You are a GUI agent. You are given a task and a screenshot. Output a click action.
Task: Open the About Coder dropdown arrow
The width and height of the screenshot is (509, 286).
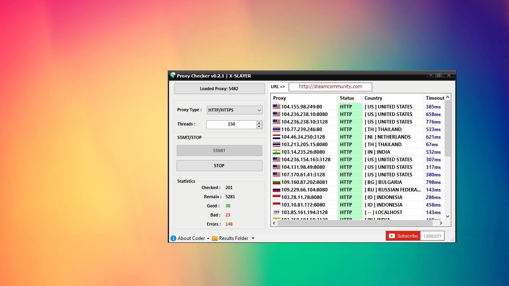(208, 239)
